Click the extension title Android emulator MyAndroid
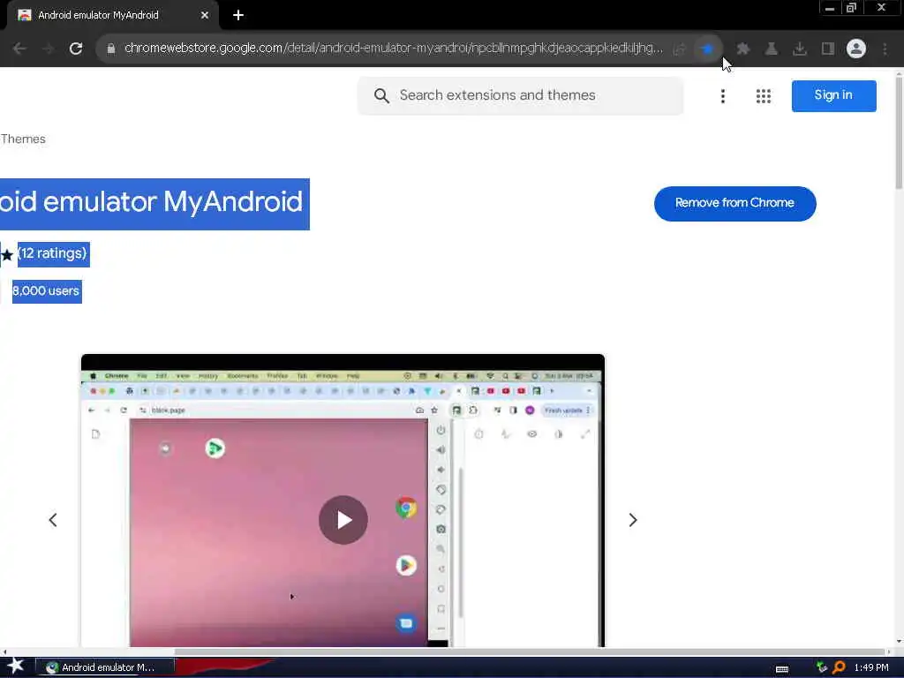Image resolution: width=904 pixels, height=678 pixels. 151,202
